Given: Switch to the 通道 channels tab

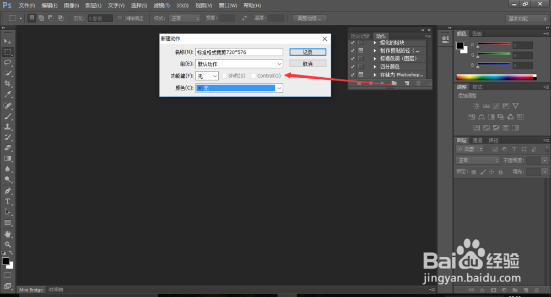Looking at the screenshot, I should click(477, 141).
